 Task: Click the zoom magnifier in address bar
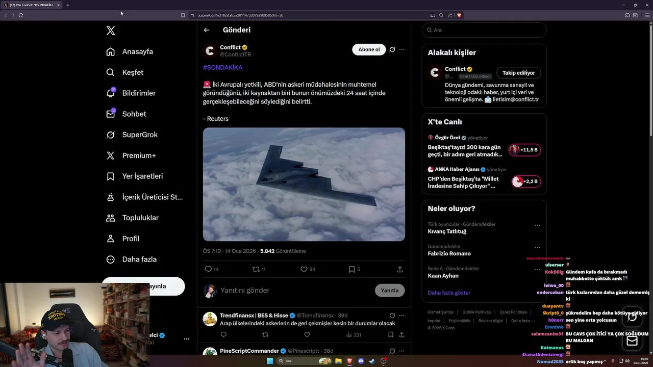[441, 15]
